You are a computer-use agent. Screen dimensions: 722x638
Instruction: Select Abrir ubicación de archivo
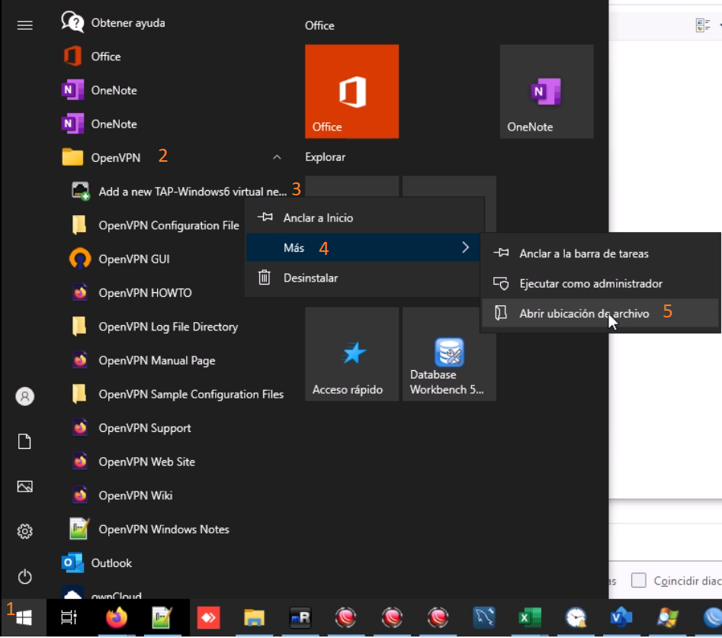[x=600, y=314]
